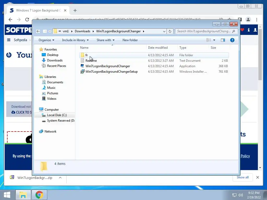267x200 pixels.
Task: Click the File Explorer taskbar icon
Action: pos(23,195)
